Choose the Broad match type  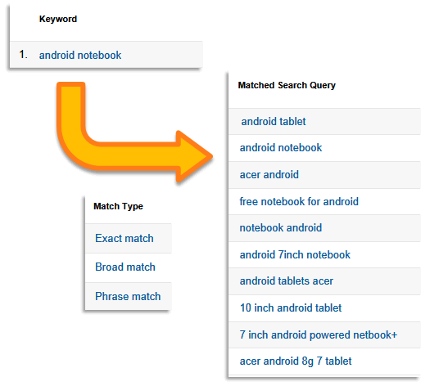(125, 267)
